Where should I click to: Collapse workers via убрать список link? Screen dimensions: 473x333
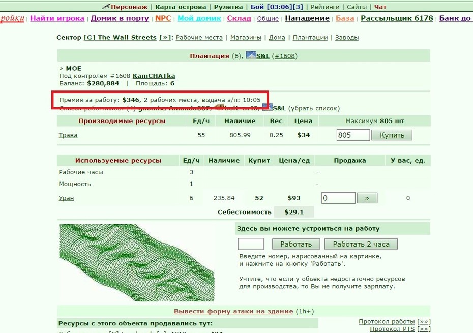(314, 108)
